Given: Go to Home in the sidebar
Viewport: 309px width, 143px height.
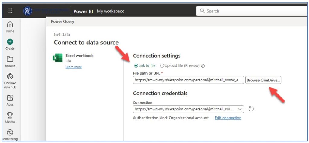Looking at the screenshot, I should (10, 27).
